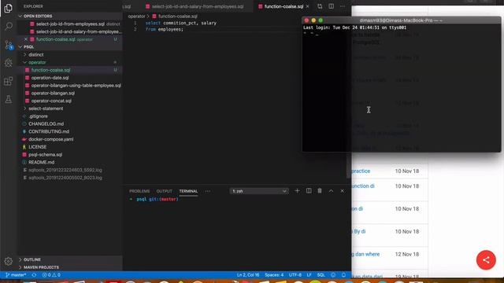Screen dimensions: 504x283
Task: Collapse the PSQL folder section
Action: pos(70,46)
